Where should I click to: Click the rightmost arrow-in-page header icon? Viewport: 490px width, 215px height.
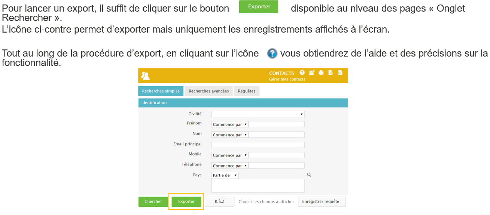pyautogui.click(x=340, y=73)
